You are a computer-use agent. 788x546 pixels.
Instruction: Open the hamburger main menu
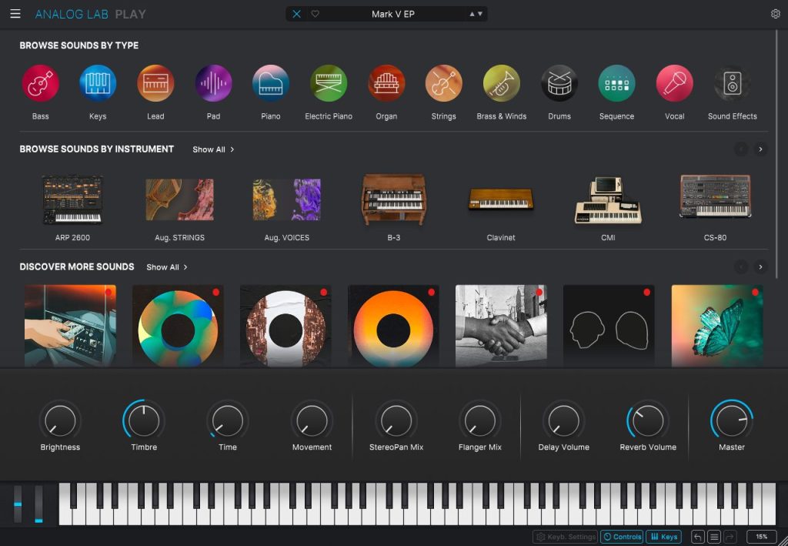point(15,14)
